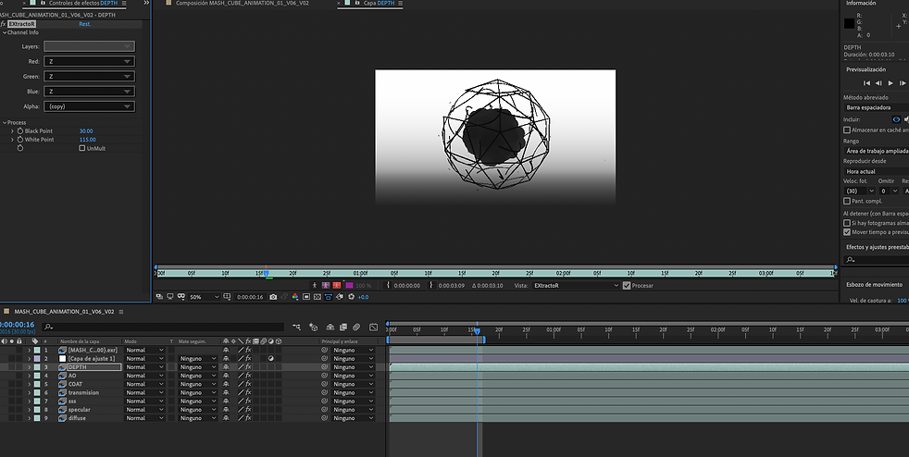
Task: Click the White Point value 115.00
Action: pos(88,140)
